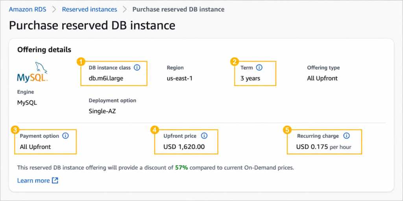Click the USD 1,620.00 upfront price

(x=184, y=147)
